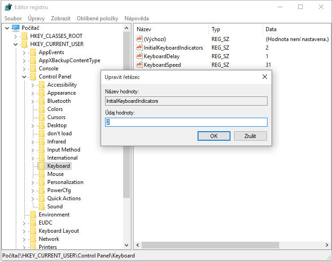Click the Počítač computer icon in tree
Image resolution: width=332 pixels, height=262 pixels.
click(16, 28)
